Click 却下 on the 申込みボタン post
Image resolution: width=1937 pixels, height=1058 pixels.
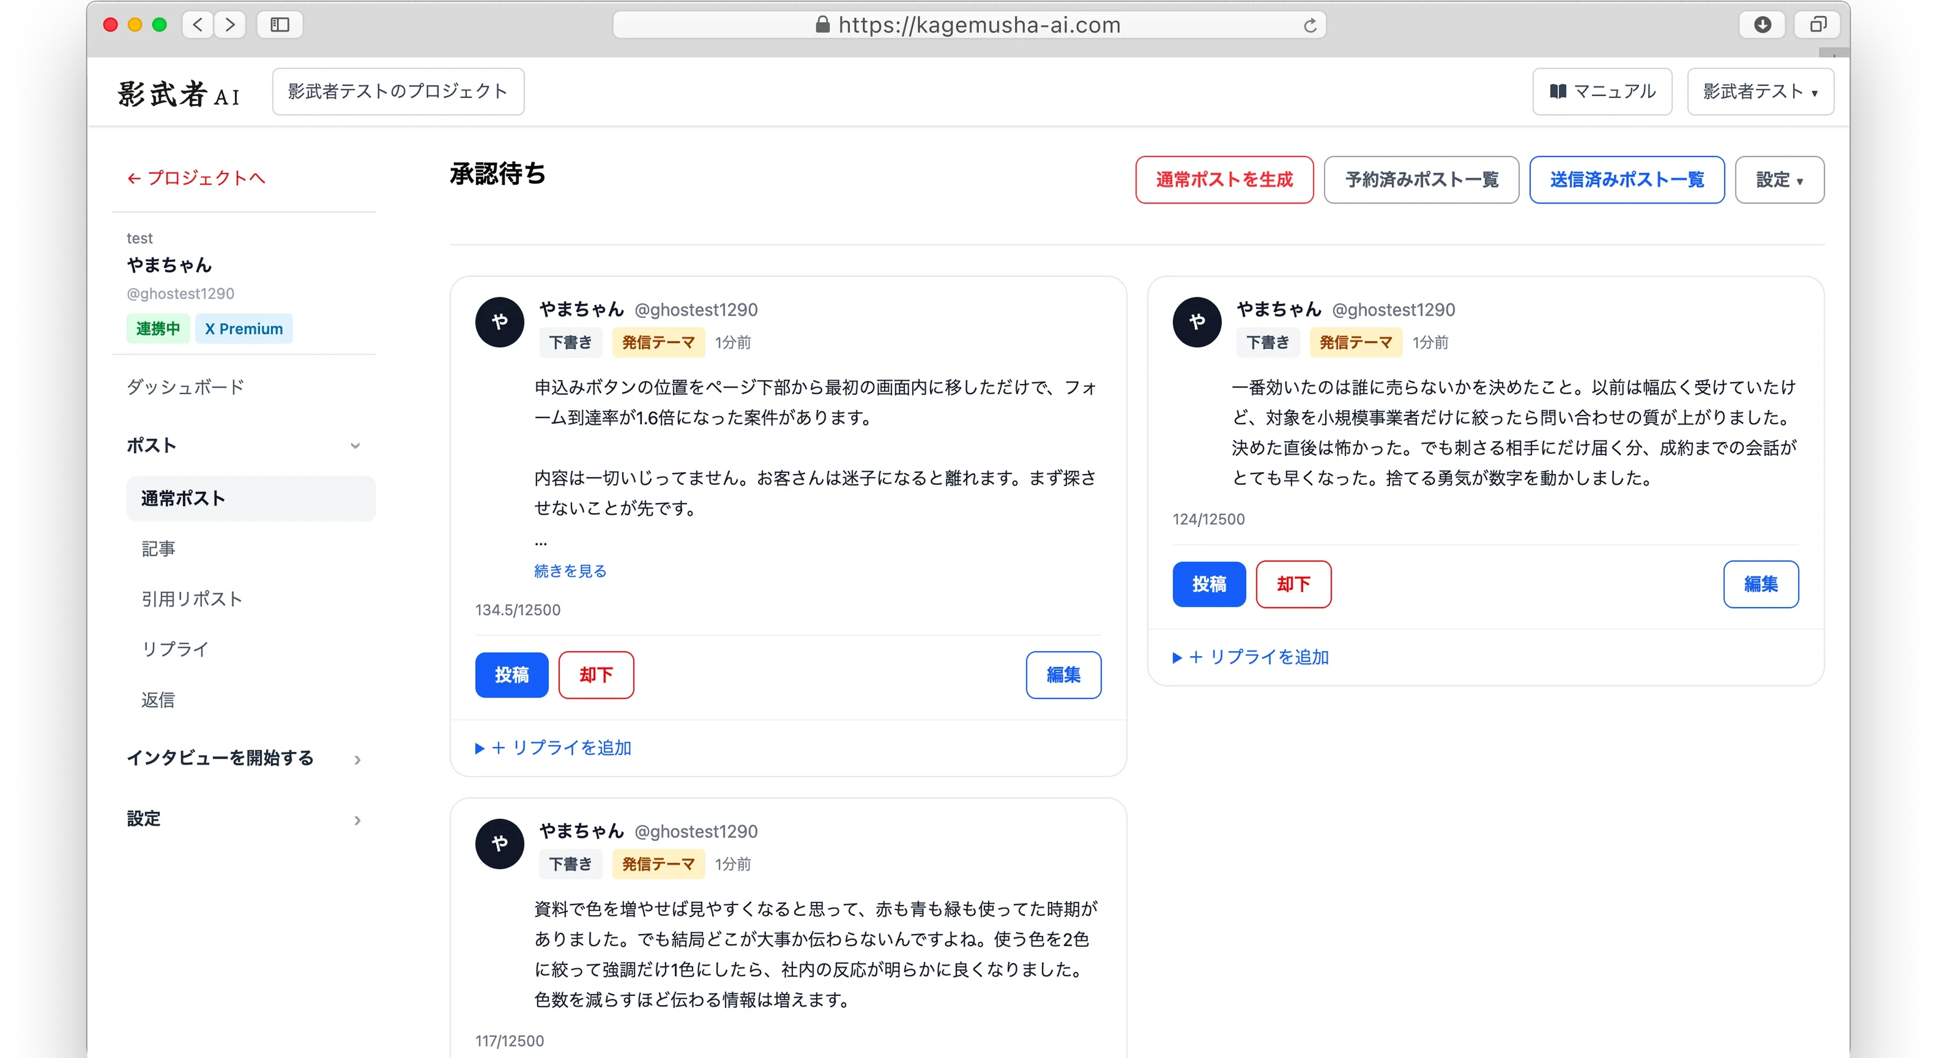pos(596,675)
